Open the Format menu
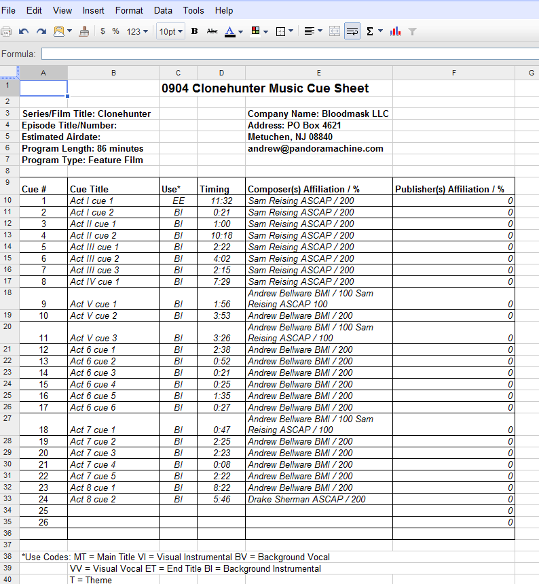Image resolution: width=539 pixels, height=584 pixels. tap(129, 10)
